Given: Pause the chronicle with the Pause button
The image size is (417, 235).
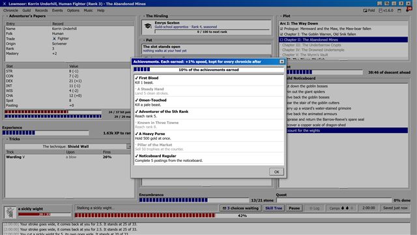Looking at the screenshot, I should click(294, 208).
